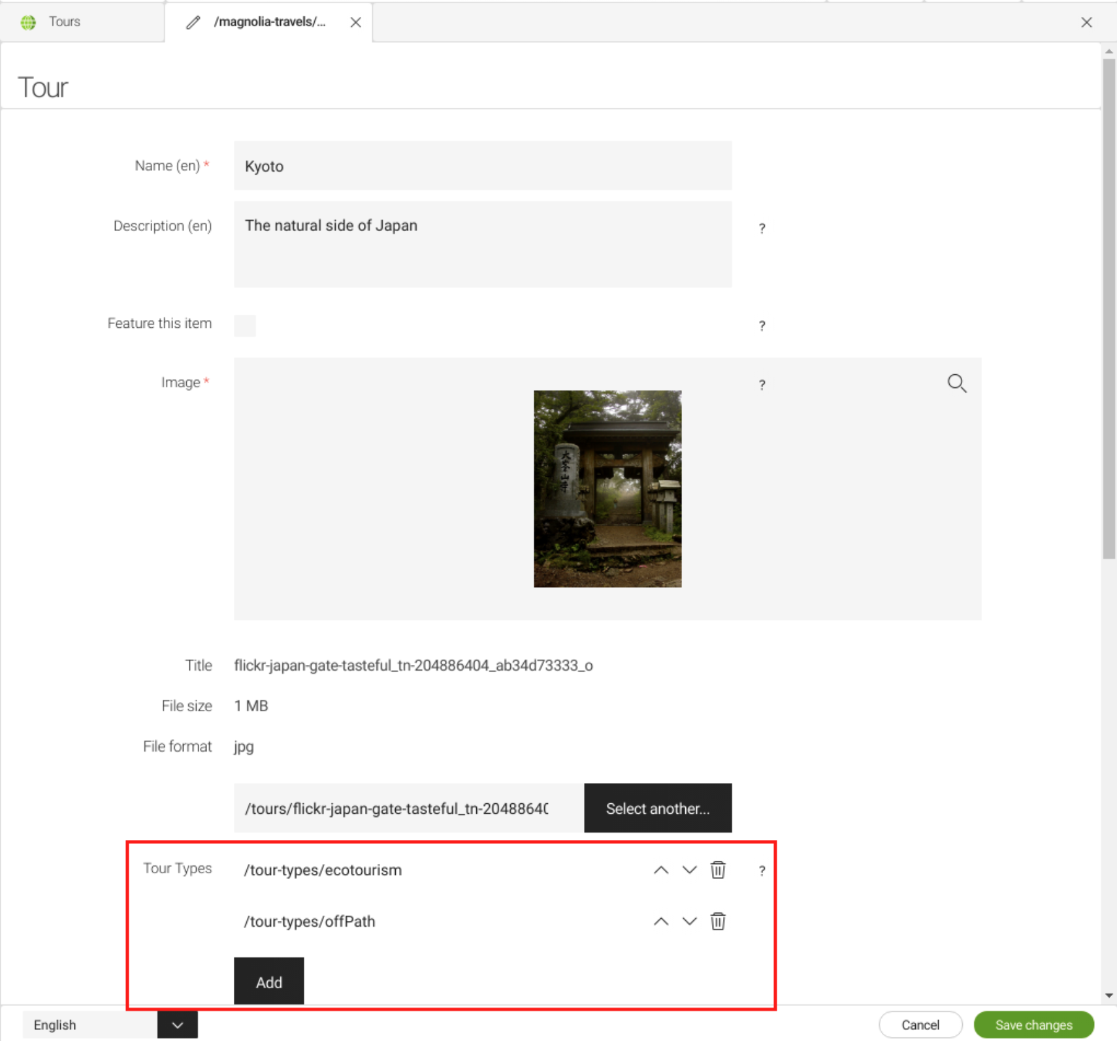
Task: Close the /magnolia-travels/ tab
Action: [x=355, y=22]
